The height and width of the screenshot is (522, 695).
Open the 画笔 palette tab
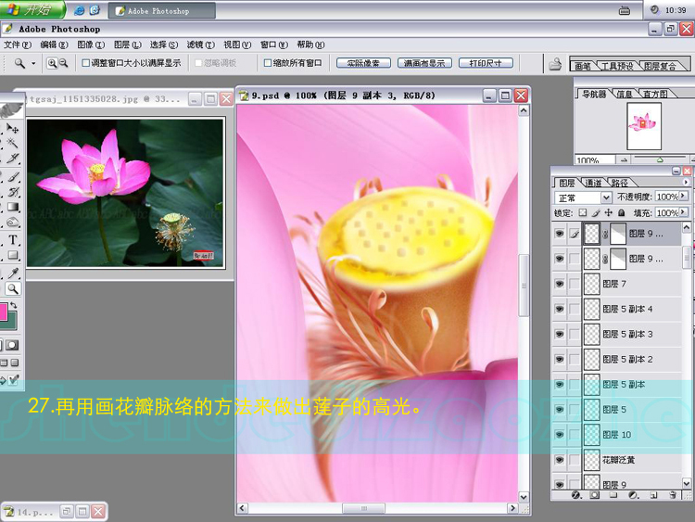coord(583,66)
